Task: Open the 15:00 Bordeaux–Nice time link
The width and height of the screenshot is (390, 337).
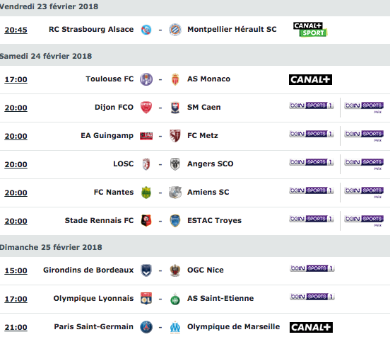Action: pyautogui.click(x=16, y=270)
